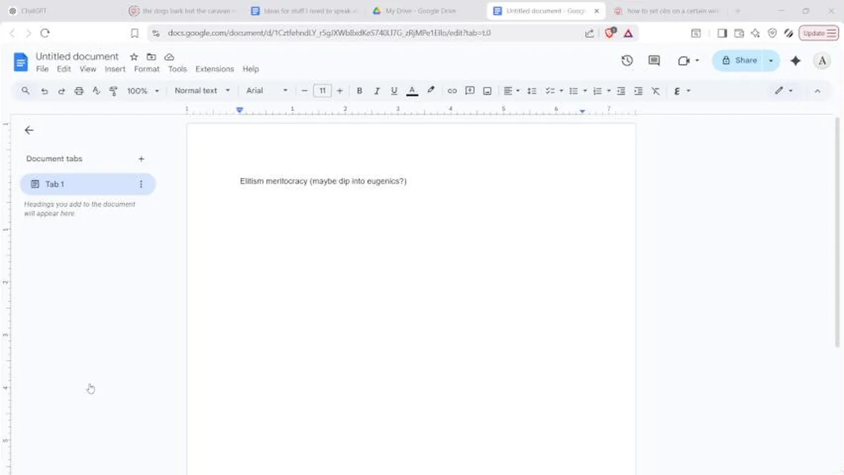Click the Untitled document title
The height and width of the screenshot is (475, 844).
pyautogui.click(x=77, y=57)
